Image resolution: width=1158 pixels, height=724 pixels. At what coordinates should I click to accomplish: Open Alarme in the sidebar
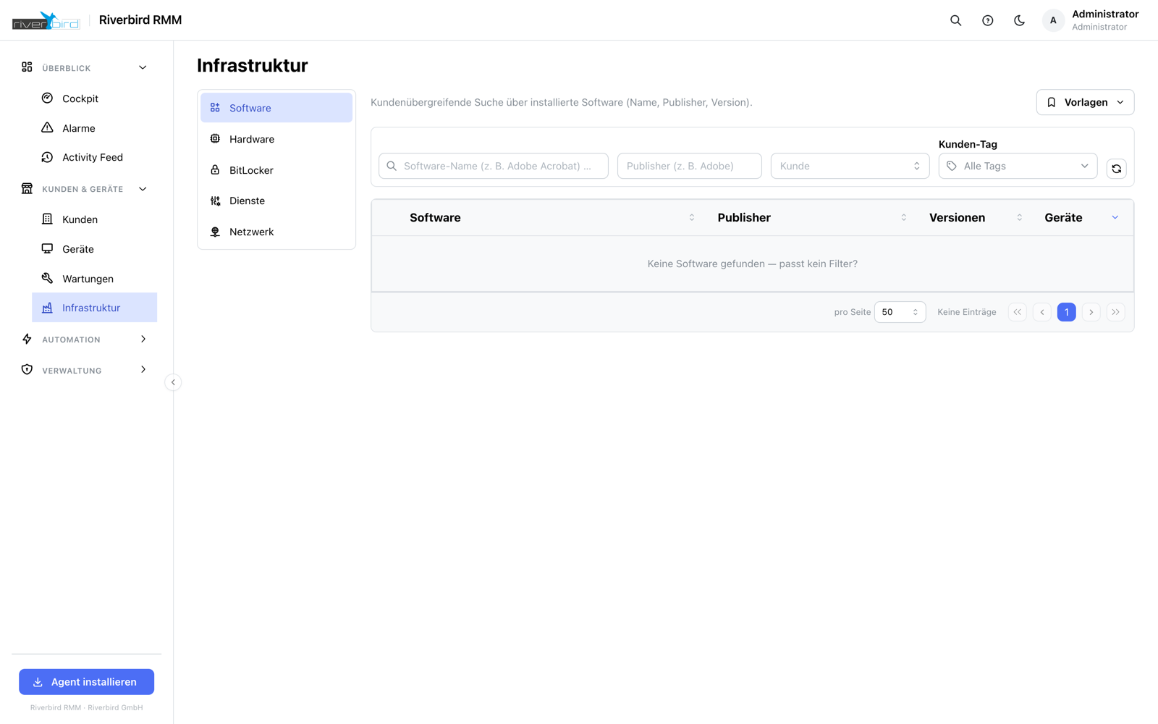[94, 128]
